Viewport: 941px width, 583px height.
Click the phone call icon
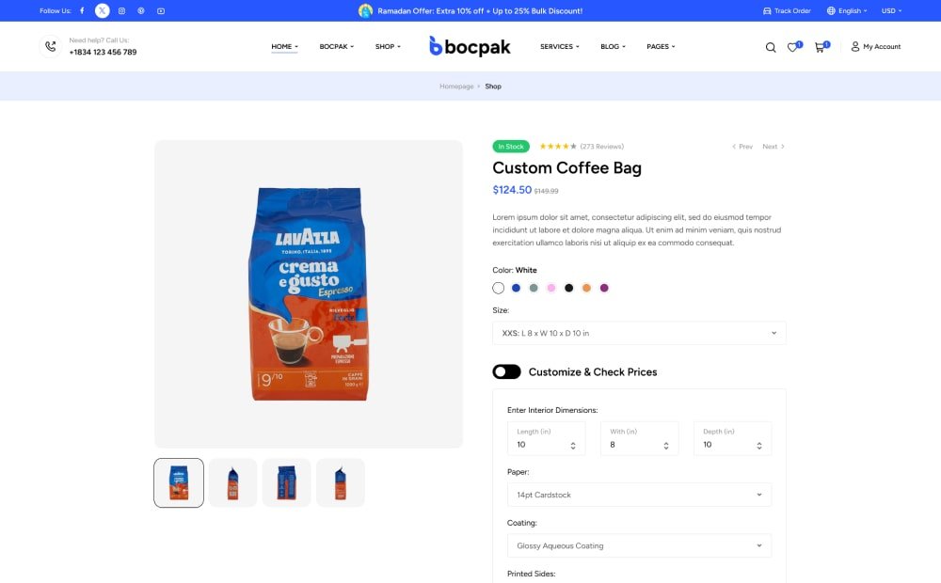click(x=51, y=46)
